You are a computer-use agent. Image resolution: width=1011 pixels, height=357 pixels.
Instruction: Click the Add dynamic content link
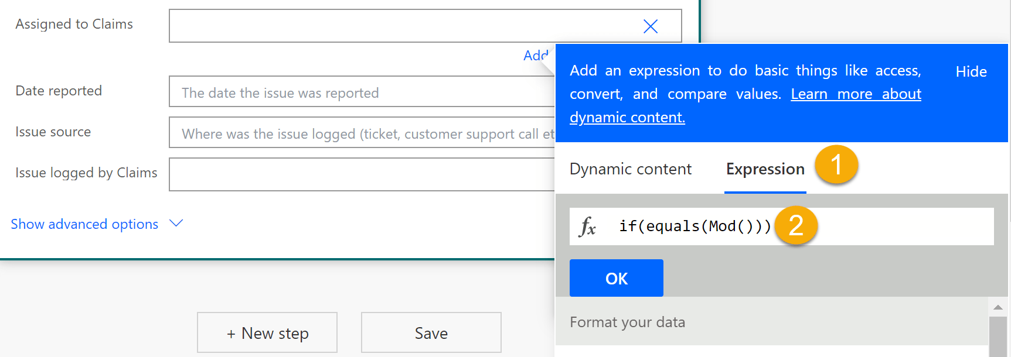[536, 56]
